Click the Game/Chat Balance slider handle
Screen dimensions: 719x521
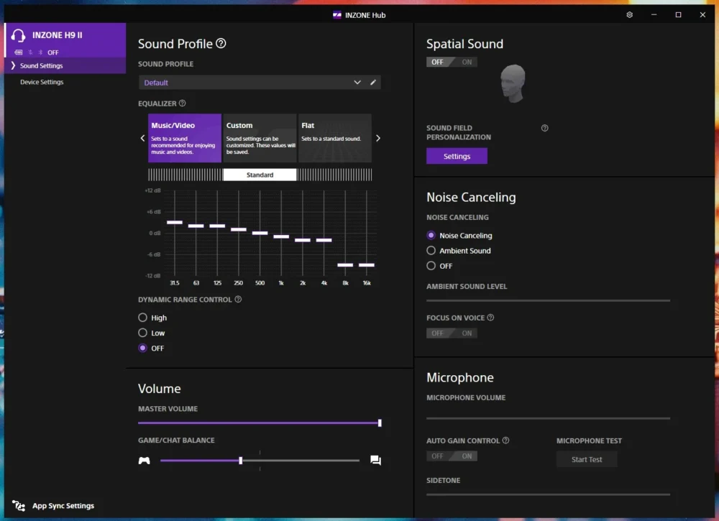click(241, 461)
